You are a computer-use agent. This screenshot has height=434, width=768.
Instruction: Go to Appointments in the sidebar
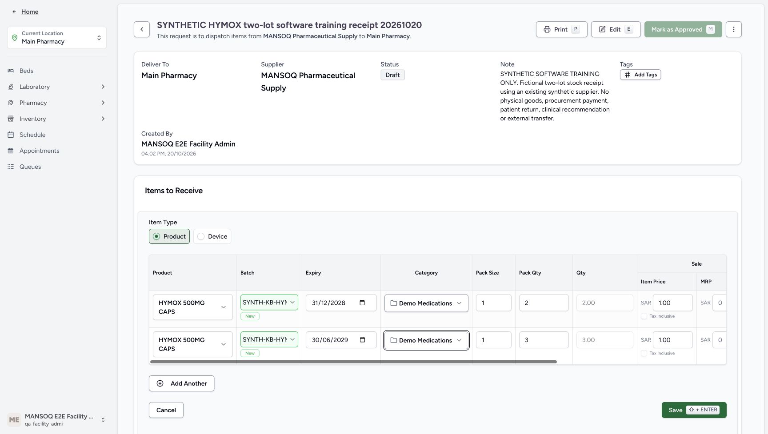pyautogui.click(x=57, y=151)
